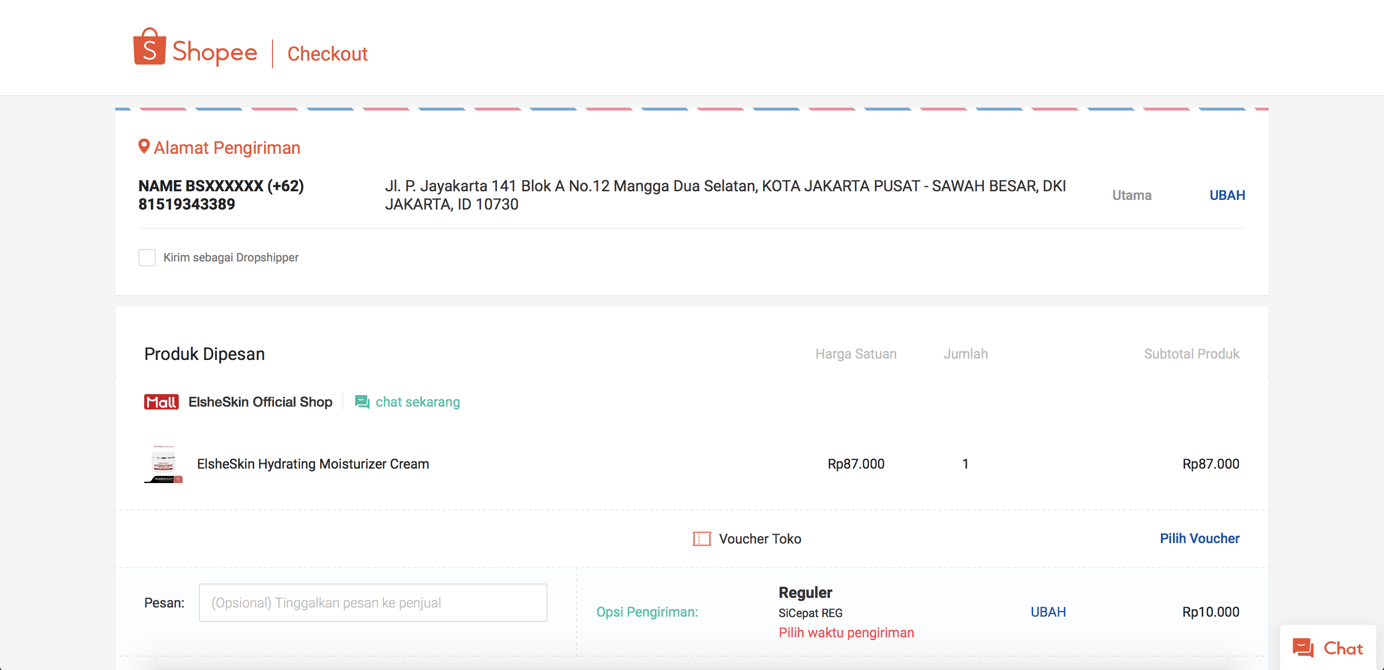Click the chat sekarang link

(x=418, y=402)
